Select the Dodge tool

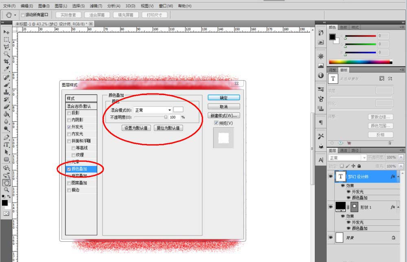(6, 129)
